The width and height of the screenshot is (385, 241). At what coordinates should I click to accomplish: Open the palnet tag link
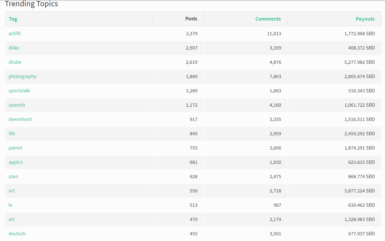tap(15, 148)
